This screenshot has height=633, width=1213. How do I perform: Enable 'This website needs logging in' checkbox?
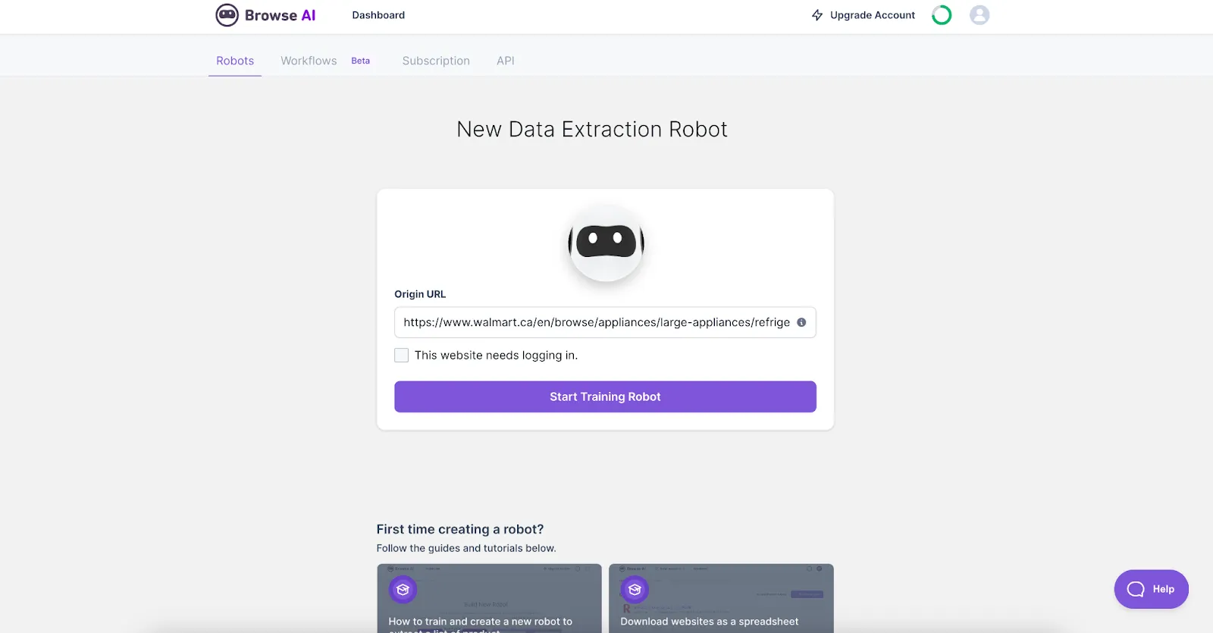point(402,355)
